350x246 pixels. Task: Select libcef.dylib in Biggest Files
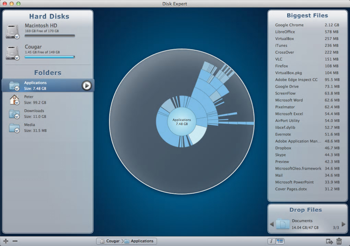(307, 127)
